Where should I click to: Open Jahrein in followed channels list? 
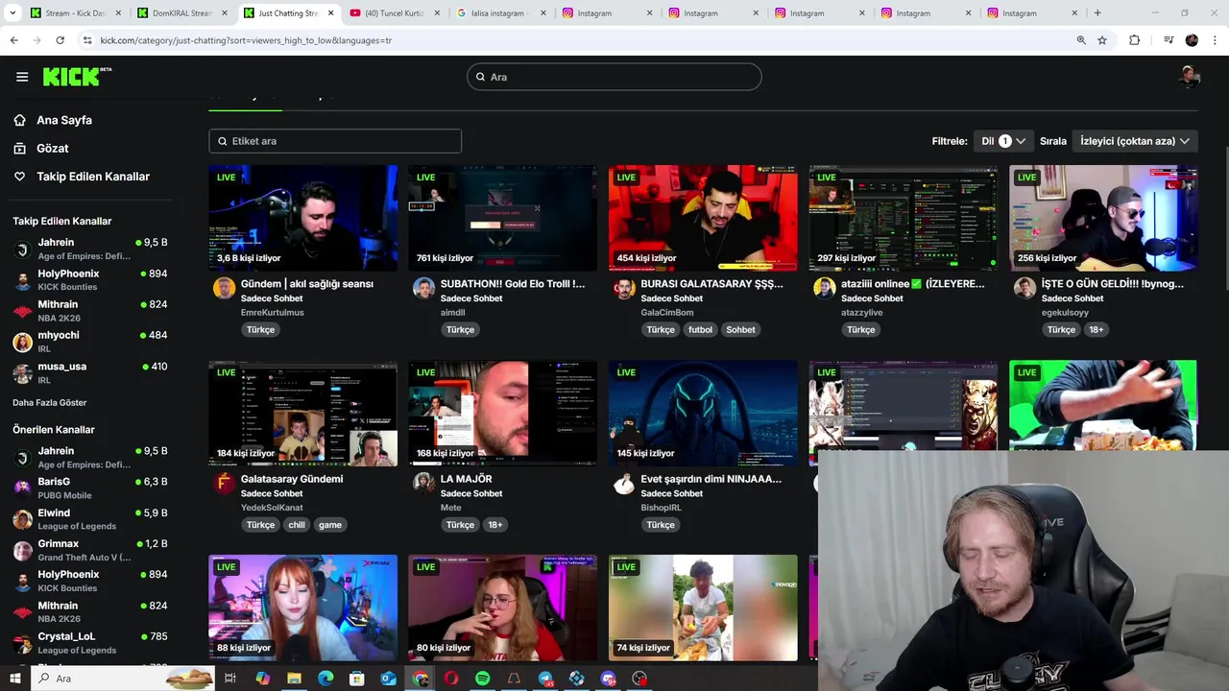pyautogui.click(x=90, y=250)
